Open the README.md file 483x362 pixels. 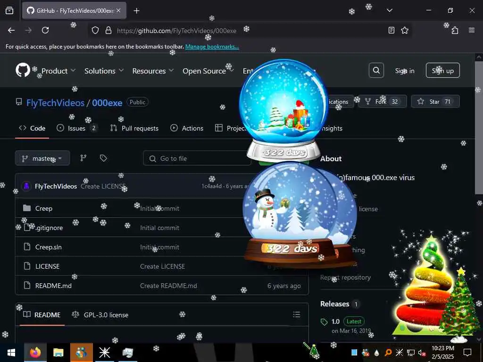tap(53, 286)
